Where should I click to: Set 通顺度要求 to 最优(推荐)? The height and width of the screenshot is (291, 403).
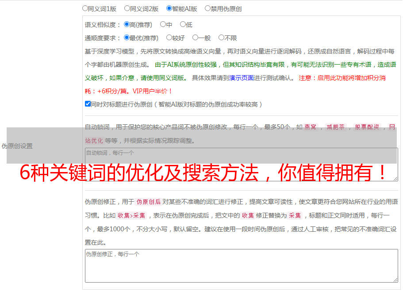pyautogui.click(x=127, y=38)
